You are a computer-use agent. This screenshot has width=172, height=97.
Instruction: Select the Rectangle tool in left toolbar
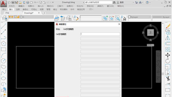click(3, 49)
